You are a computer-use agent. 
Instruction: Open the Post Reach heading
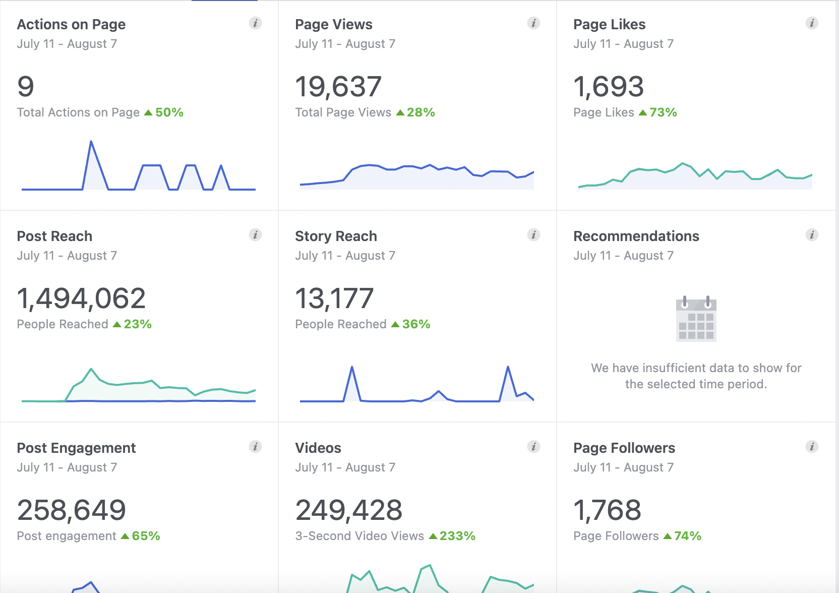tap(54, 236)
